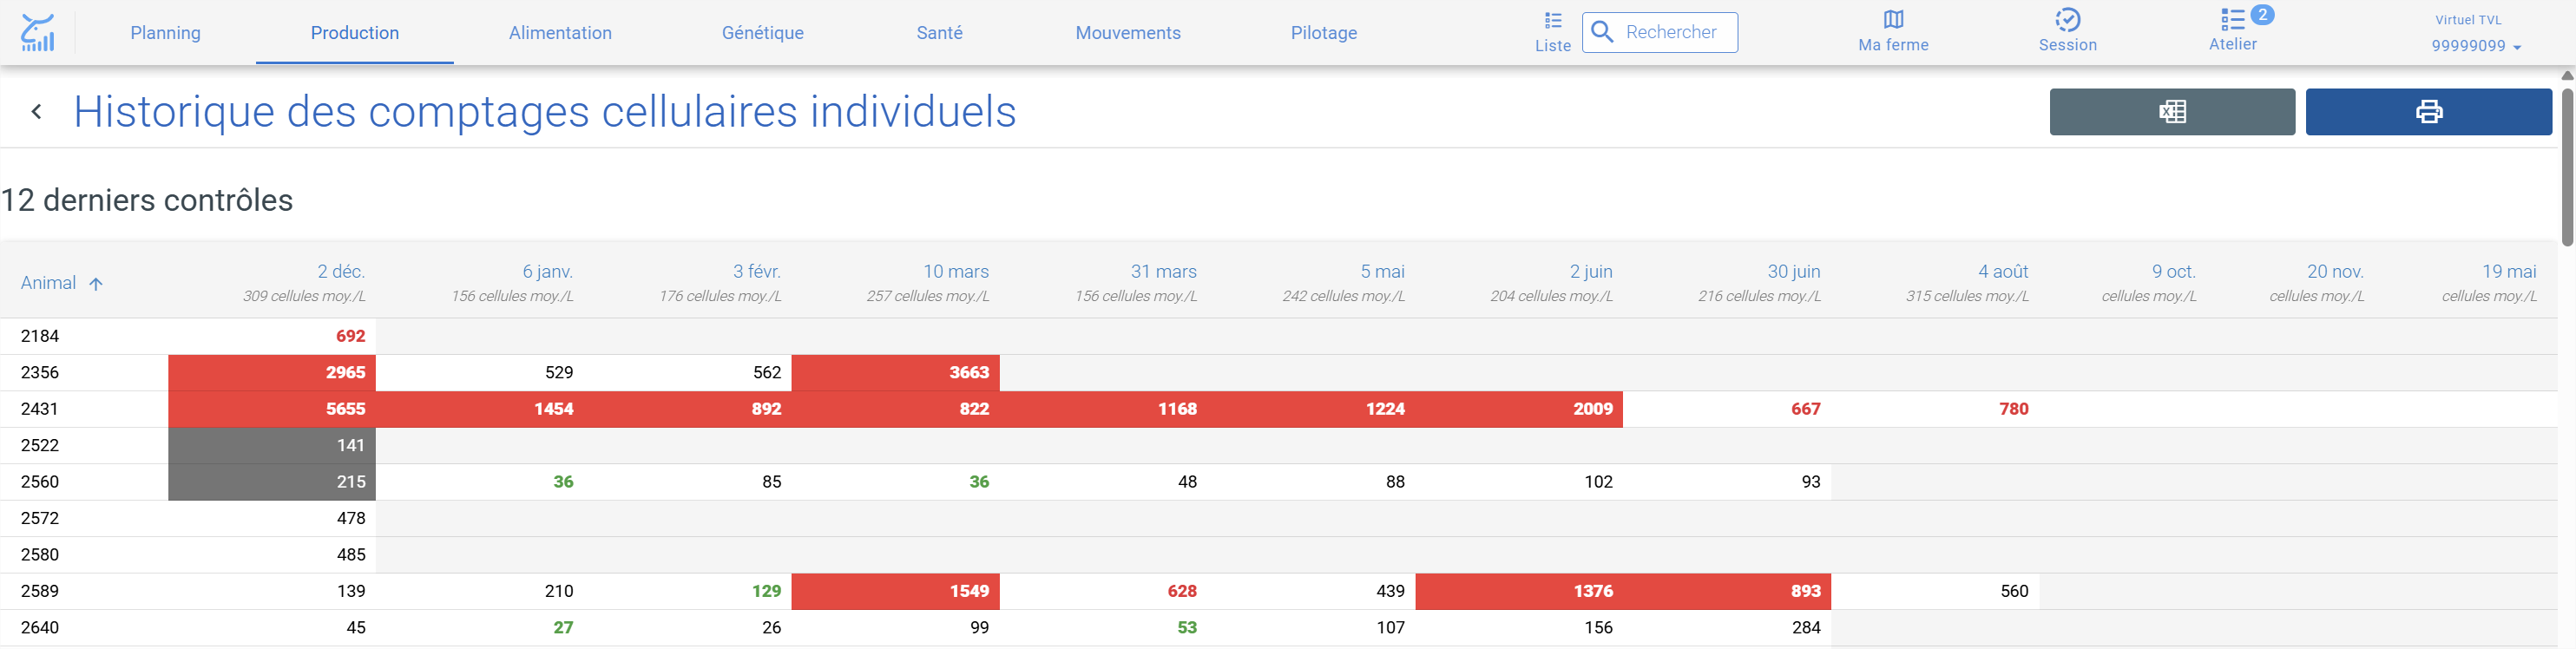The width and height of the screenshot is (2576, 649).
Task: Open the Production menu
Action: (x=355, y=33)
